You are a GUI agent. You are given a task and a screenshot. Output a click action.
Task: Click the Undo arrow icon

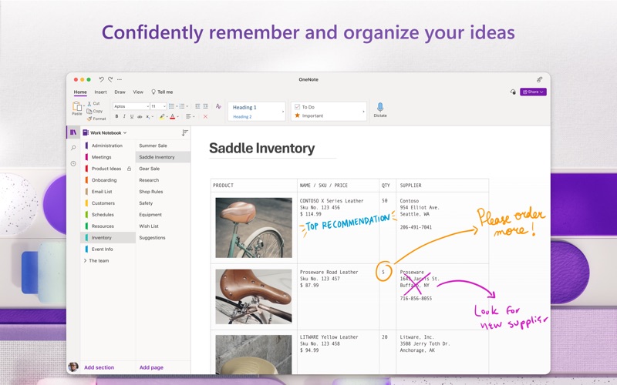[101, 79]
